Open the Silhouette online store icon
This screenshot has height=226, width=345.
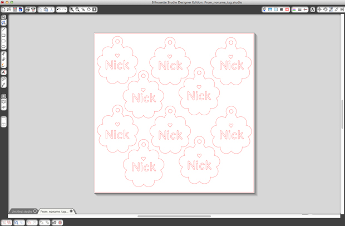click(3, 107)
